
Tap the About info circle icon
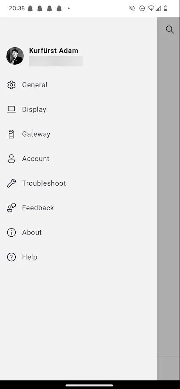[11, 232]
